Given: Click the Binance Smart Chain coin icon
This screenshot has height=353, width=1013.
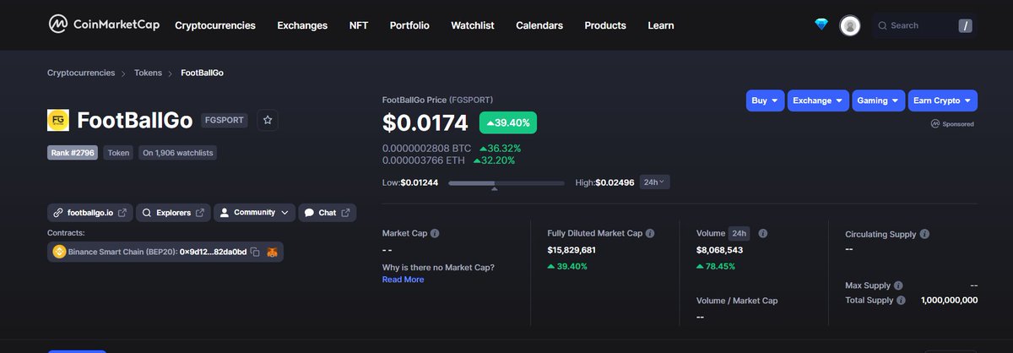Looking at the screenshot, I should pos(59,252).
